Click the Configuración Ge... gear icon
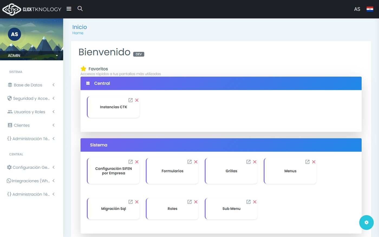The width and height of the screenshot is (379, 237). pos(9,167)
